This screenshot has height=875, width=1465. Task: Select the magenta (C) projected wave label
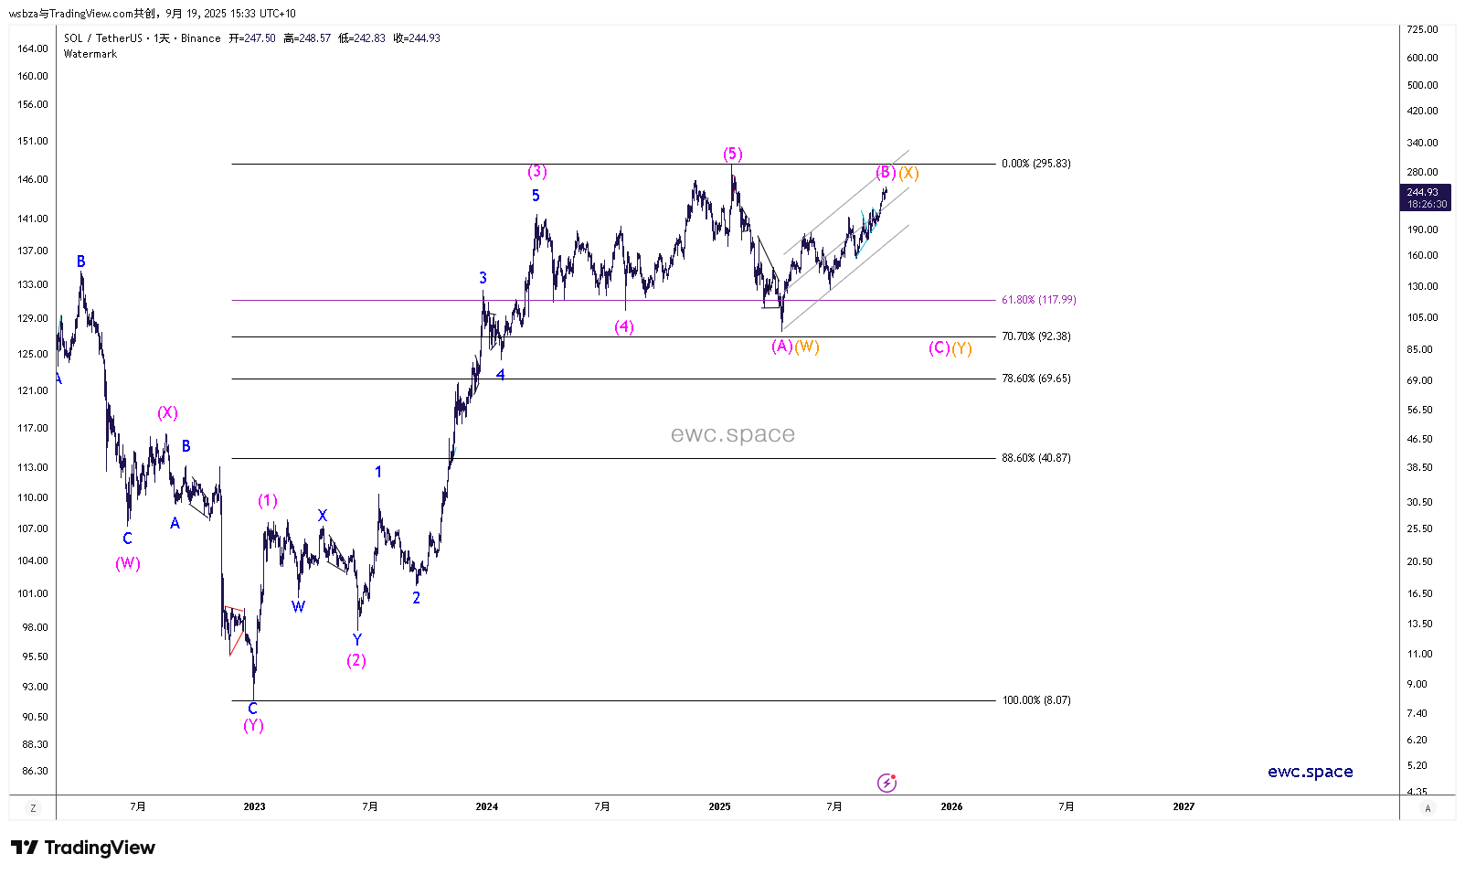click(x=939, y=347)
